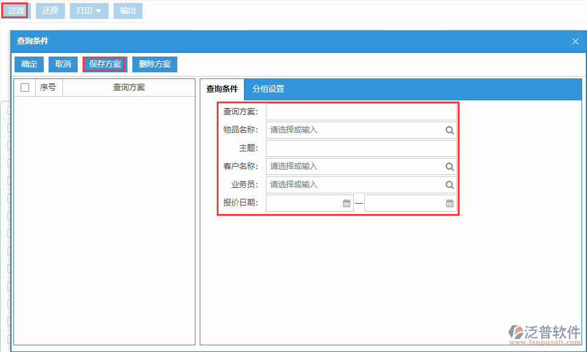
Task: Click the 客户名称 customer lookup magnifier icon
Action: [450, 166]
